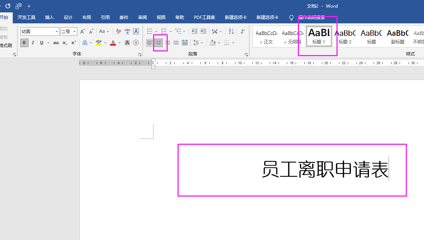Open the 邮件 ribbon tab
Viewport: 424px width, 240px height.
[124, 17]
